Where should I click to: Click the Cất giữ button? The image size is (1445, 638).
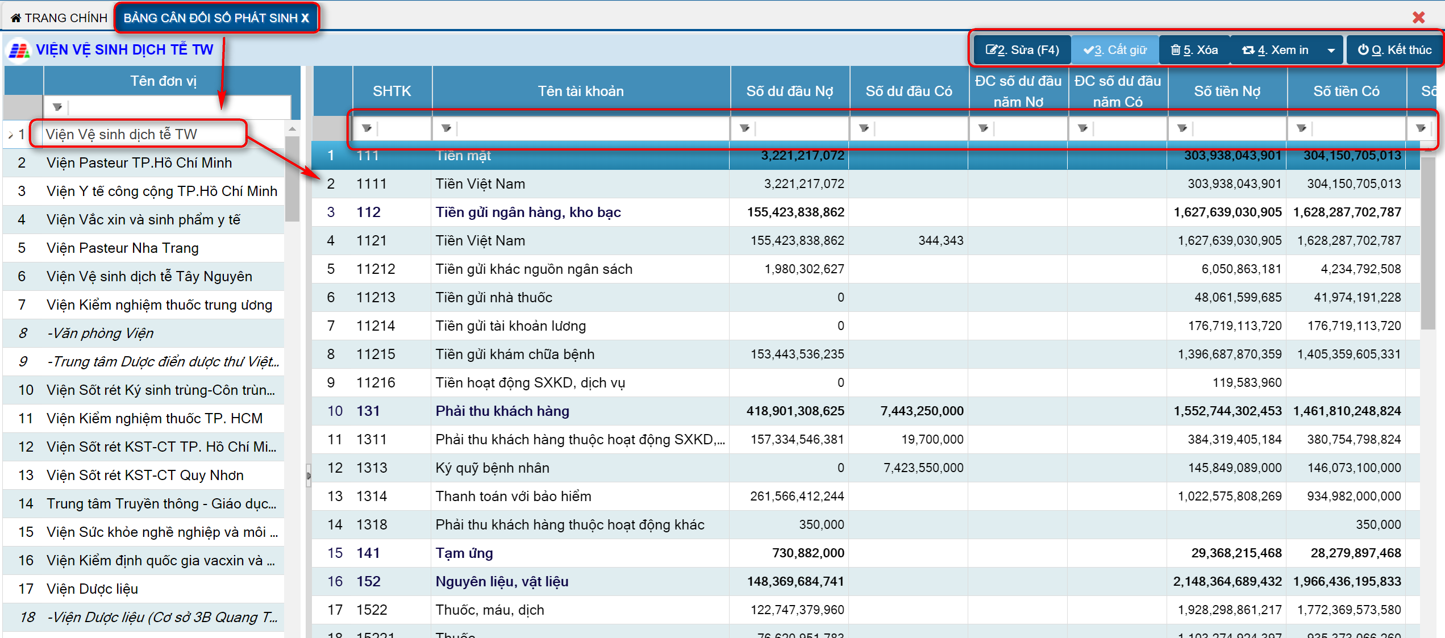pos(1115,51)
